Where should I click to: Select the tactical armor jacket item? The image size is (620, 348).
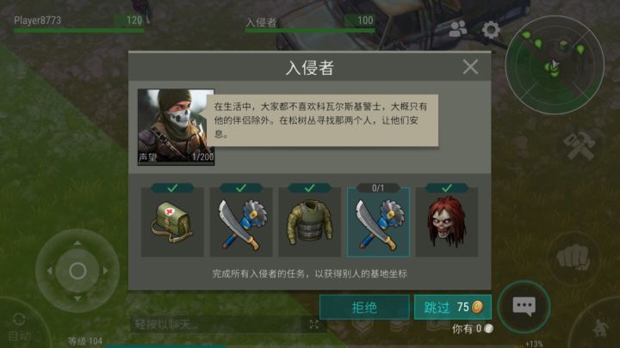click(309, 222)
